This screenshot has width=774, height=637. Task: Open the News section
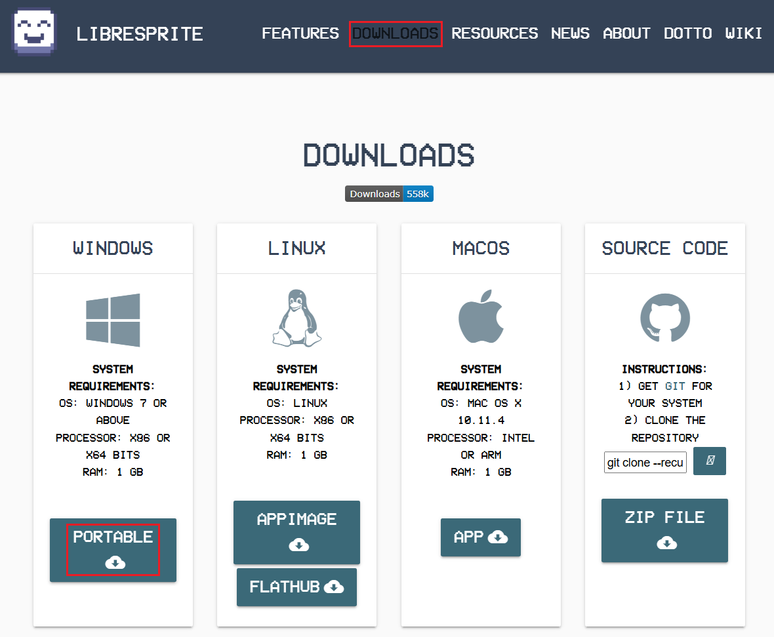click(x=570, y=33)
